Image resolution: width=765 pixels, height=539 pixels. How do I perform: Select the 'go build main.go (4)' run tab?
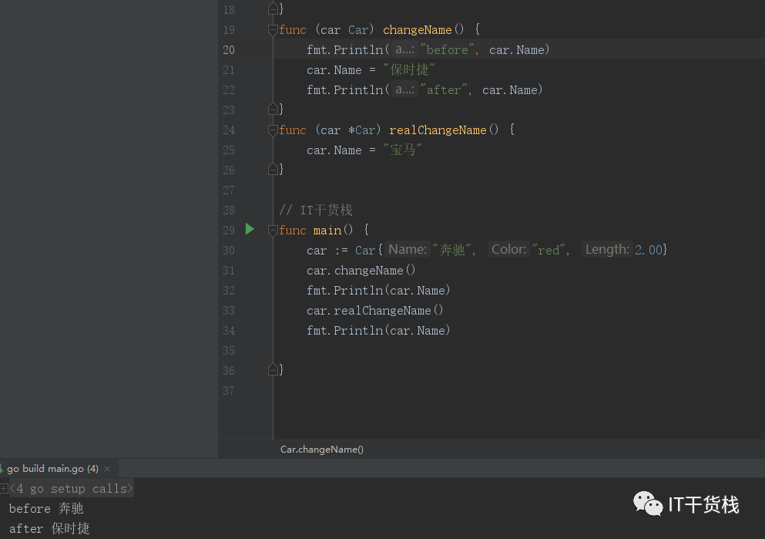(x=52, y=469)
